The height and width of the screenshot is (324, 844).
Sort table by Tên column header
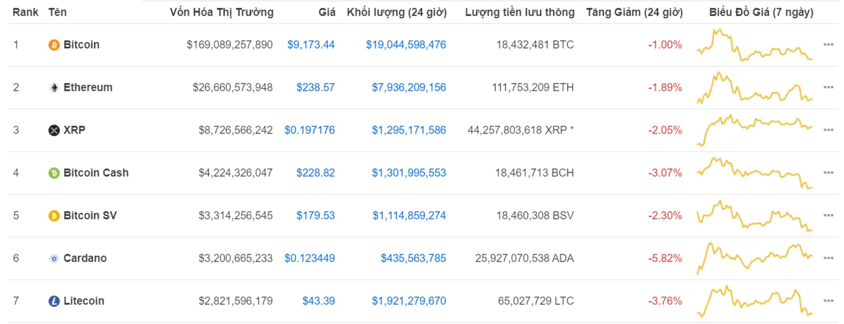57,12
